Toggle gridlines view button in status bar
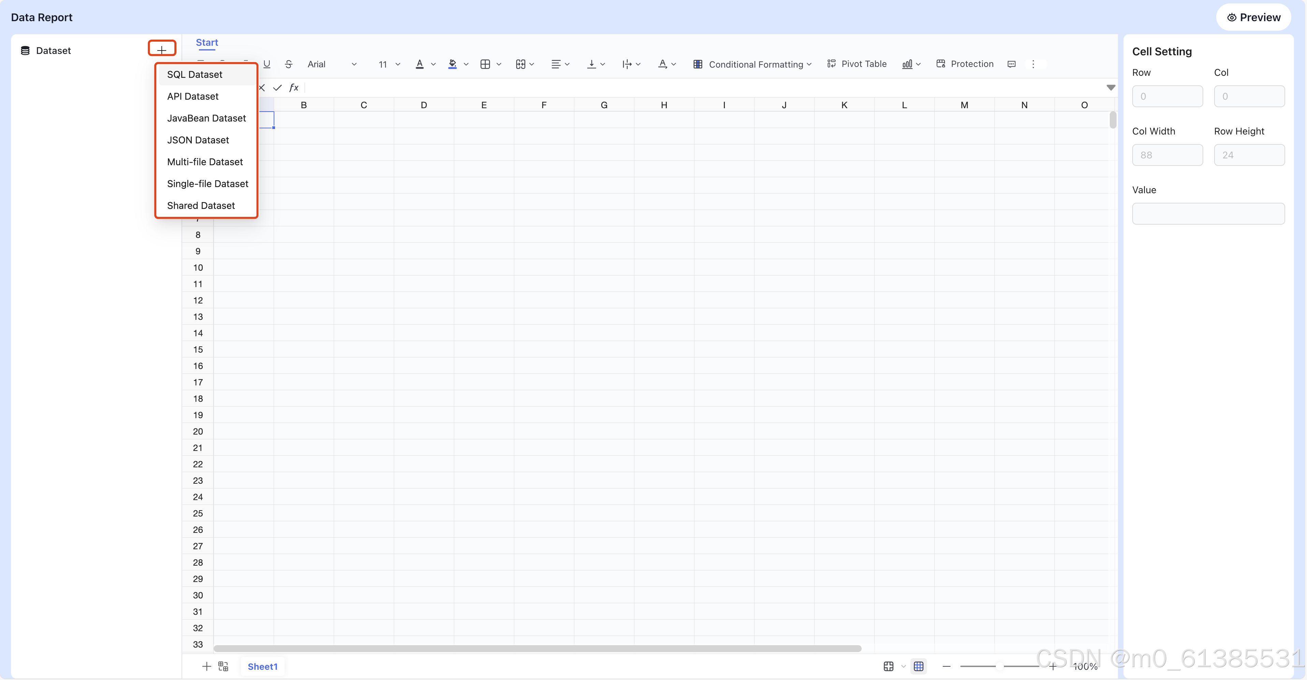 pyautogui.click(x=918, y=666)
